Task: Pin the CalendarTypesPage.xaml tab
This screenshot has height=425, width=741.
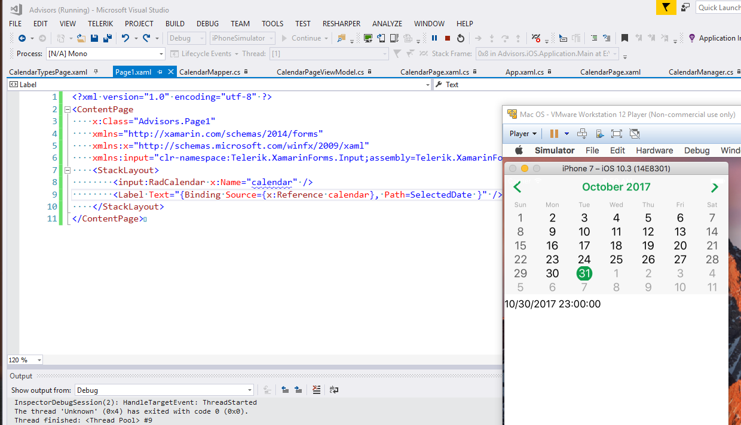Action: pos(96,72)
